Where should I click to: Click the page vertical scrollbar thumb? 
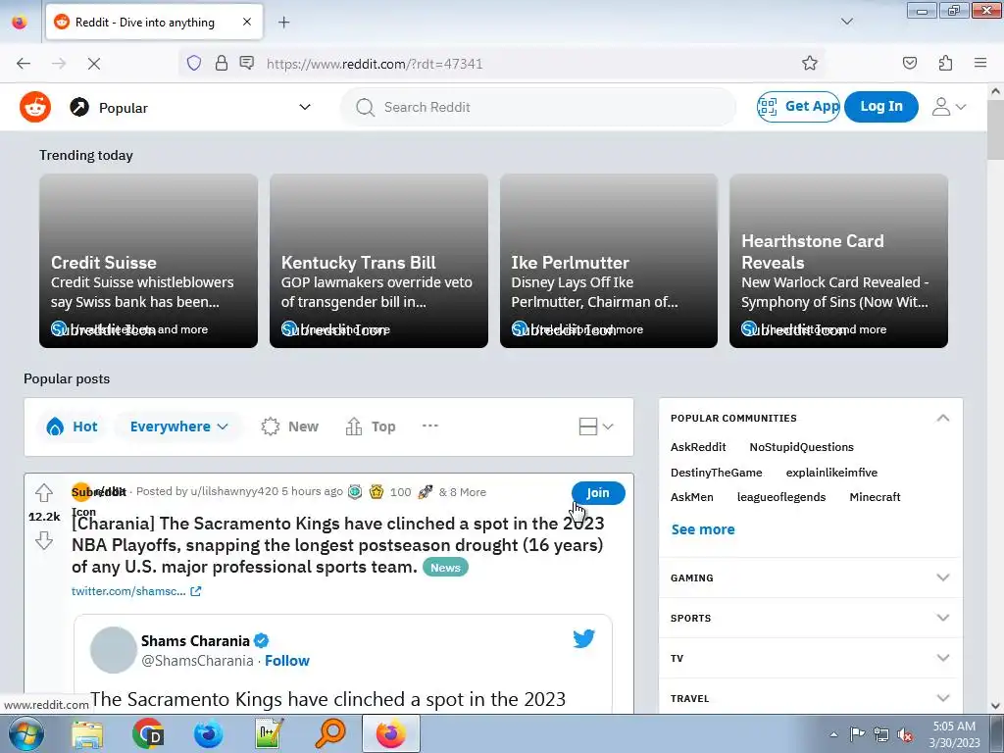pos(995,130)
